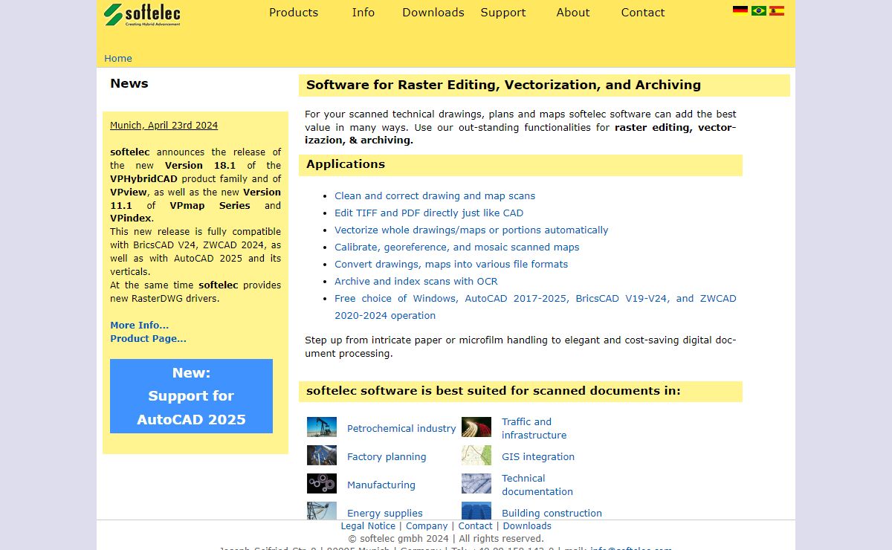Go to Traffic and infrastructure text link
This screenshot has height=550, width=892.
(x=534, y=429)
